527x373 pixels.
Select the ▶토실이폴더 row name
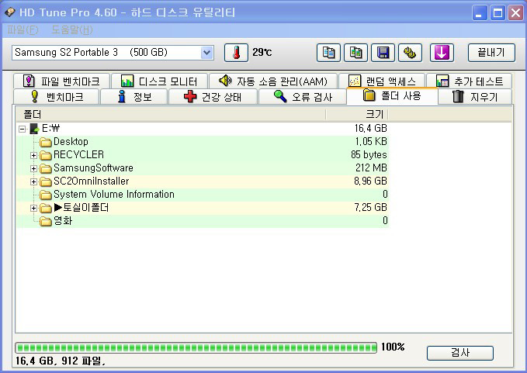[x=81, y=208]
